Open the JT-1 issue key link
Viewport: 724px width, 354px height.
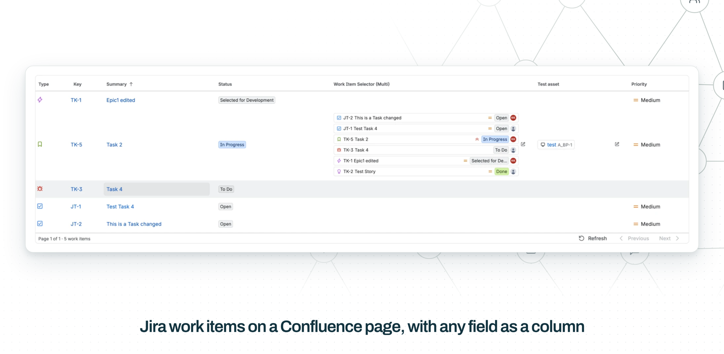click(x=76, y=206)
